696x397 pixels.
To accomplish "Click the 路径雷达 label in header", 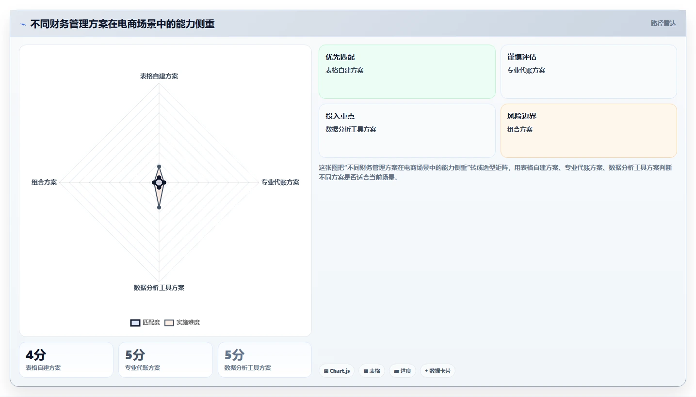I will pyautogui.click(x=664, y=23).
